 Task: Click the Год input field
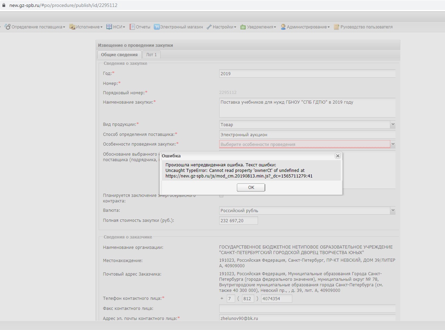(x=307, y=73)
